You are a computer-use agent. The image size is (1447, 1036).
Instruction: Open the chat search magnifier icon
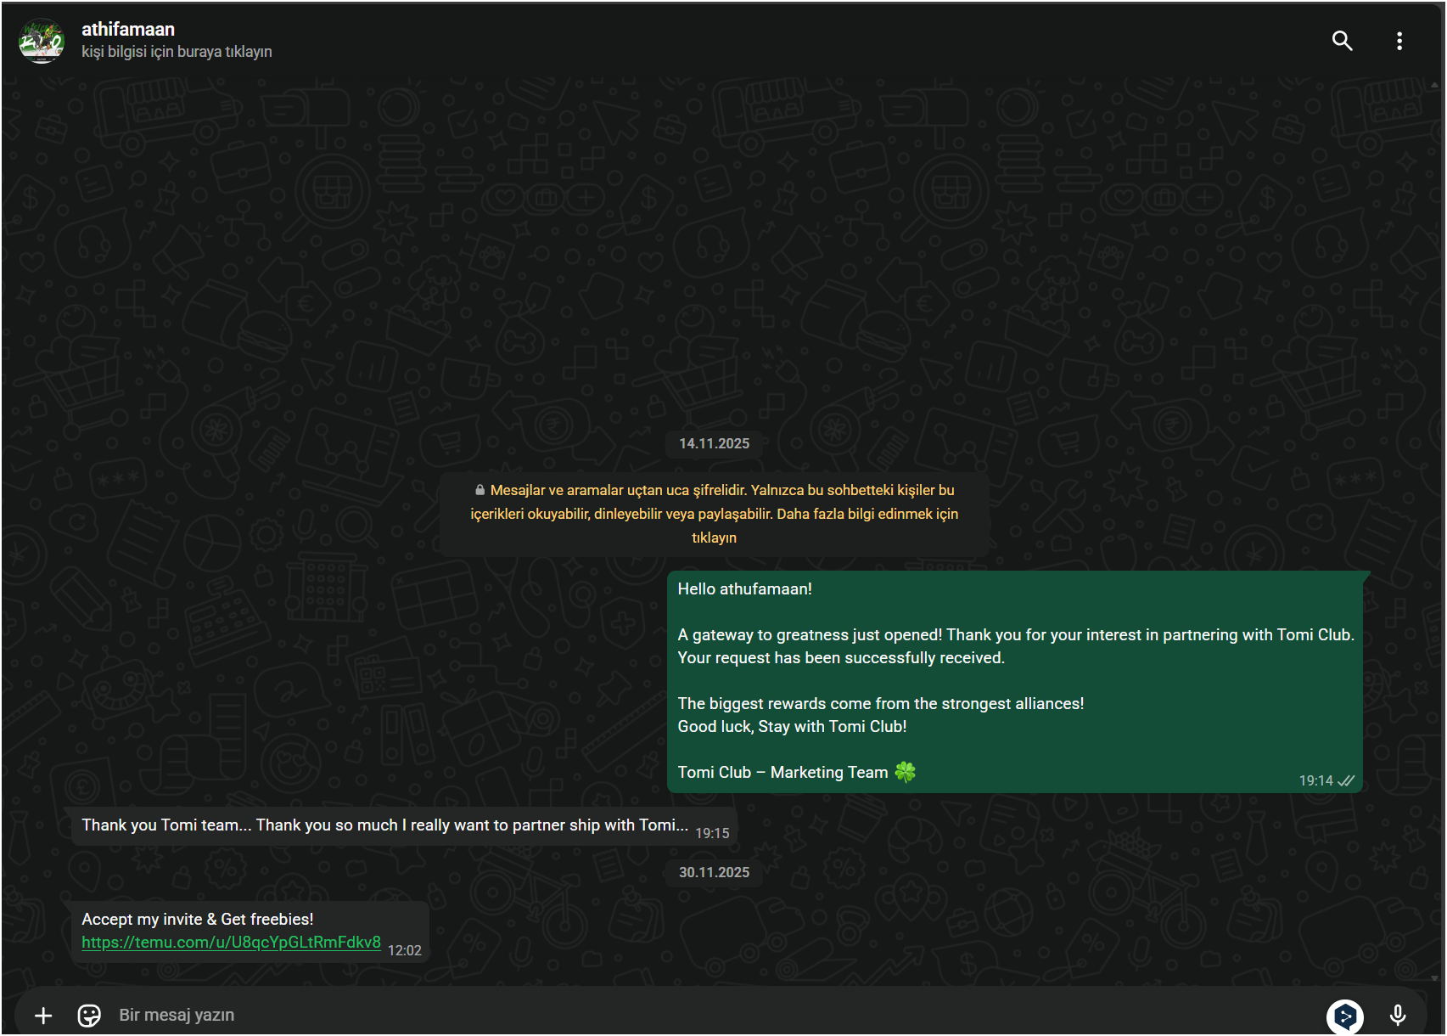tap(1342, 41)
